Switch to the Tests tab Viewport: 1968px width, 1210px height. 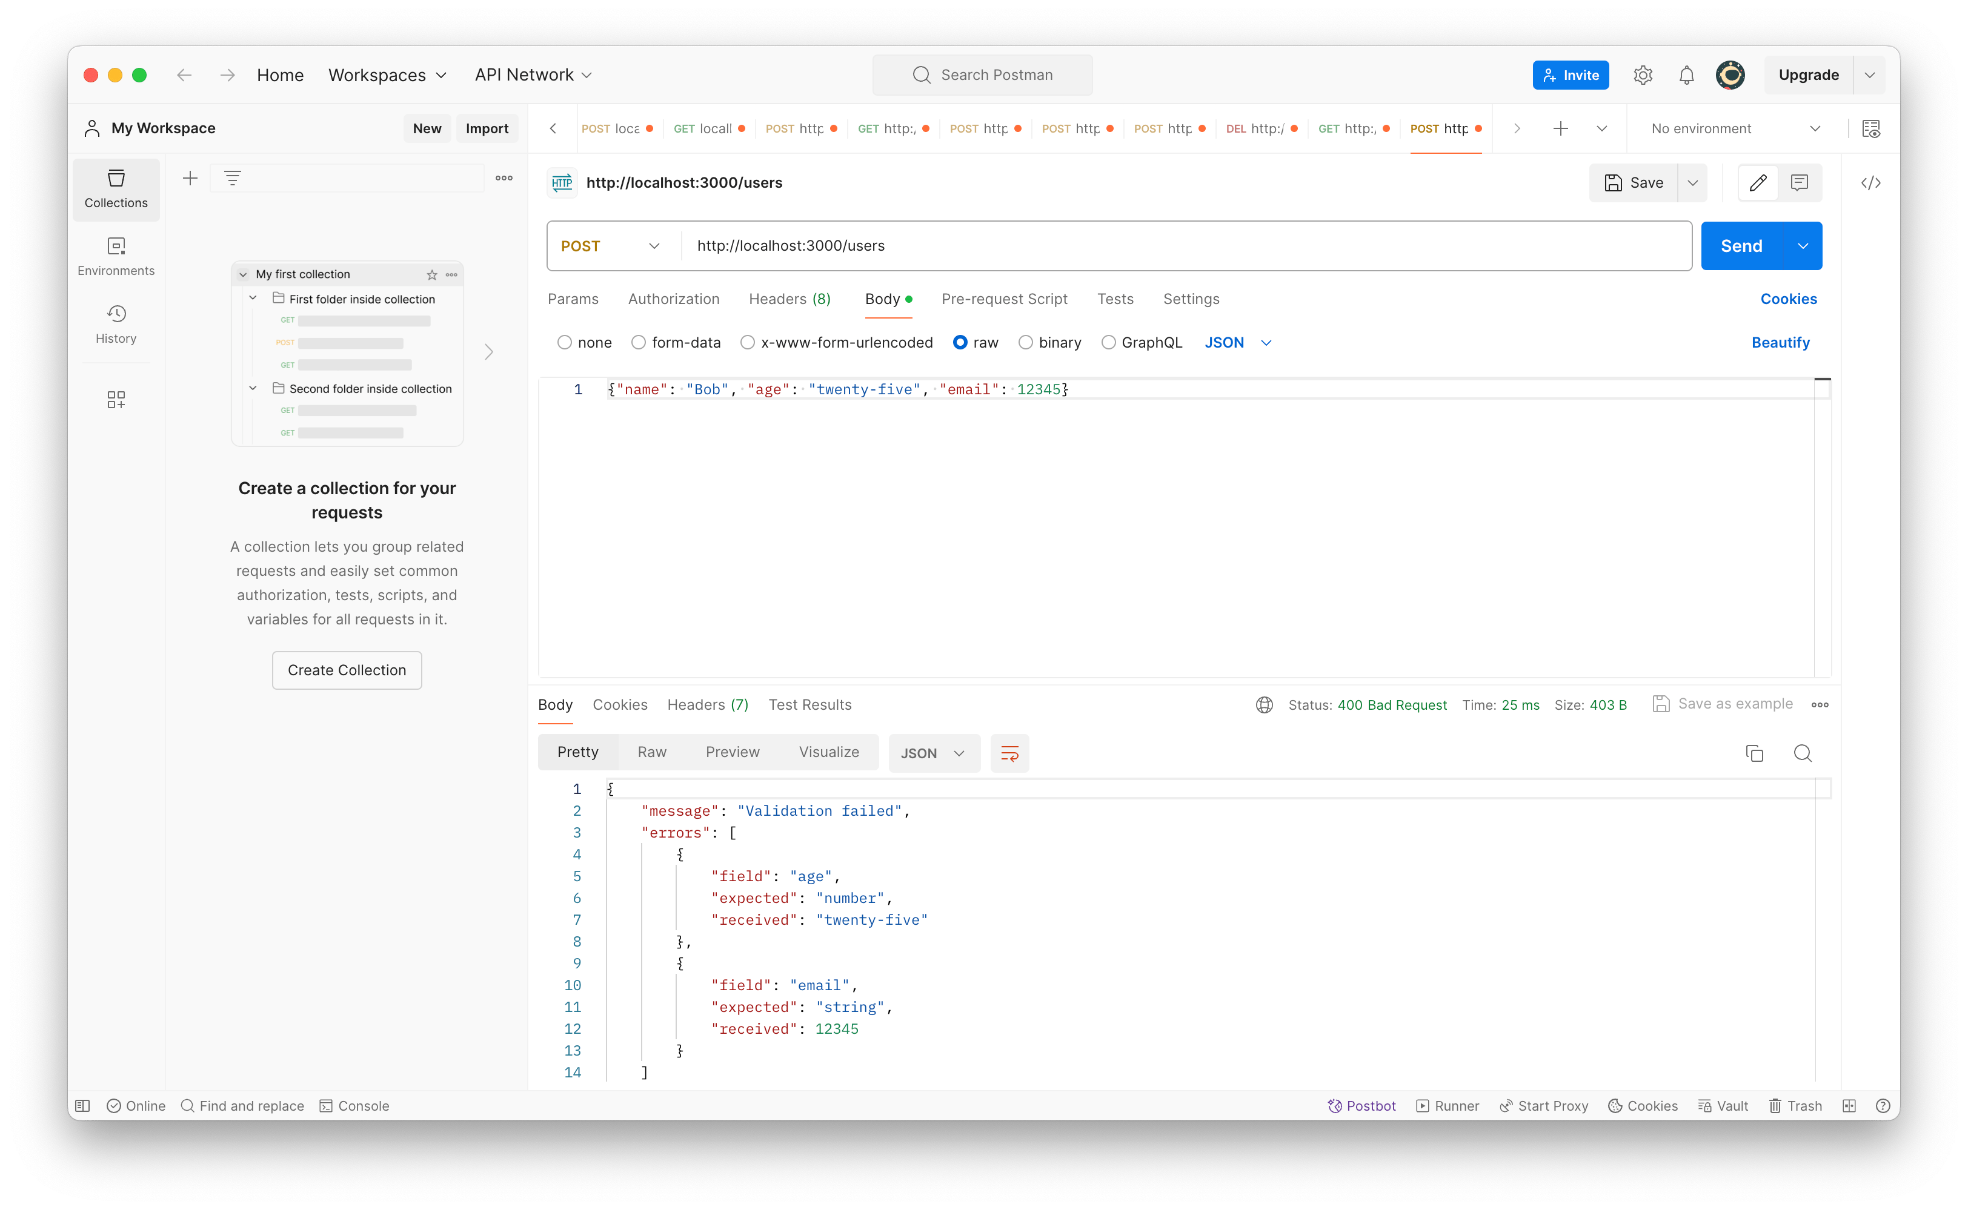(x=1114, y=299)
